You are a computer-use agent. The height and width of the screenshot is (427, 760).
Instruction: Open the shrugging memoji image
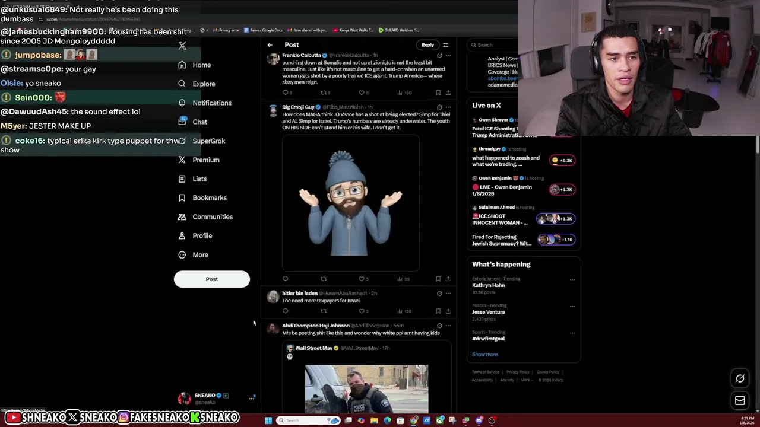pyautogui.click(x=351, y=203)
